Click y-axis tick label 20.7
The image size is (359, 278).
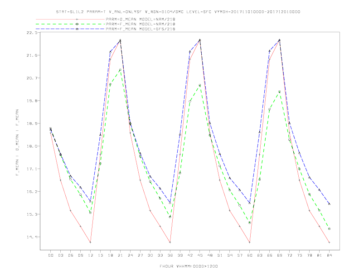pos(32,78)
